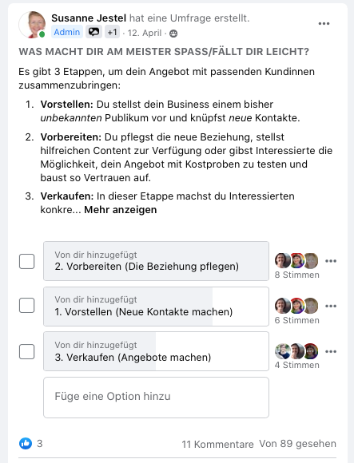
Task: Click the +1 badges indicator
Action: [113, 32]
